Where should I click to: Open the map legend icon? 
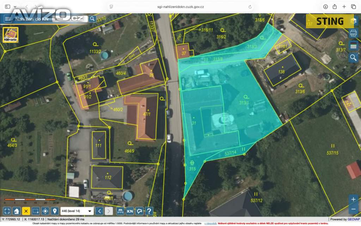pyautogui.click(x=353, y=46)
